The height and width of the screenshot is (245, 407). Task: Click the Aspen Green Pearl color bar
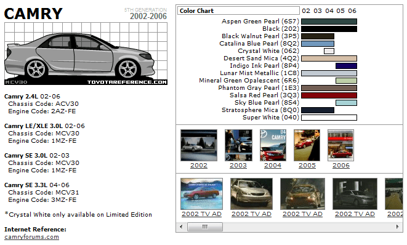click(329, 22)
